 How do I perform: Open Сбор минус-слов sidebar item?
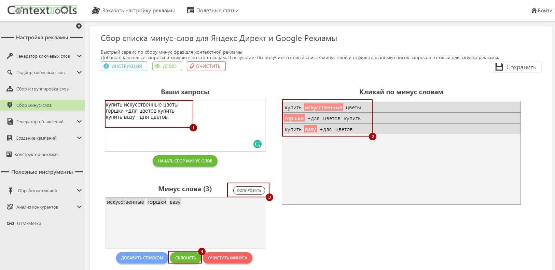[34, 105]
